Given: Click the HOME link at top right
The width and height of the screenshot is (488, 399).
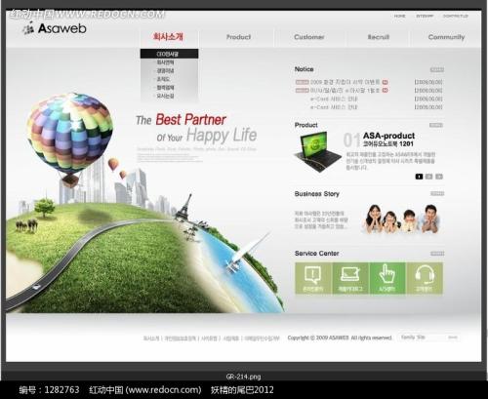Looking at the screenshot, I should point(400,16).
